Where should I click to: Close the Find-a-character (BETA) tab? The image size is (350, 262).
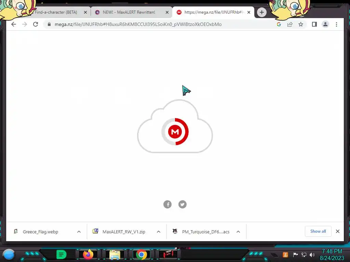point(85,13)
